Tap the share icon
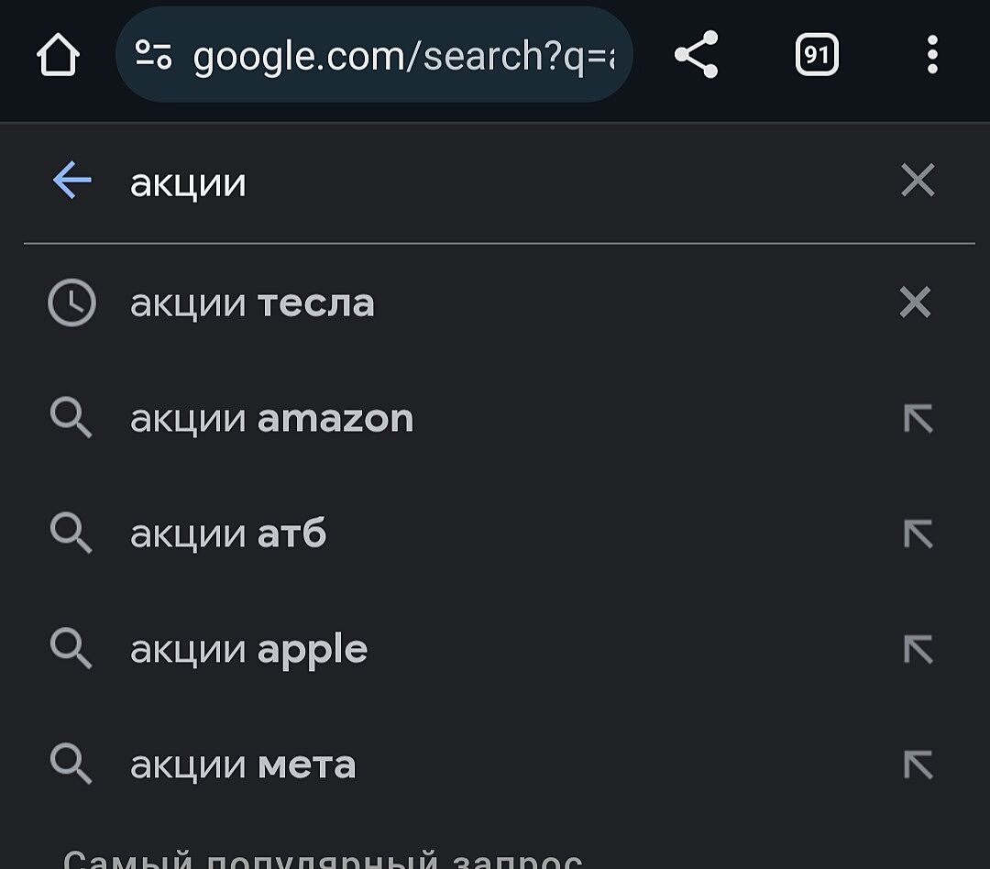Viewport: 990px width, 869px height. click(697, 56)
